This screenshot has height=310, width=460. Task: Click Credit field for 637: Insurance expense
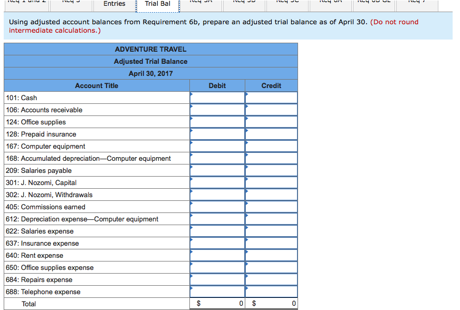click(271, 243)
